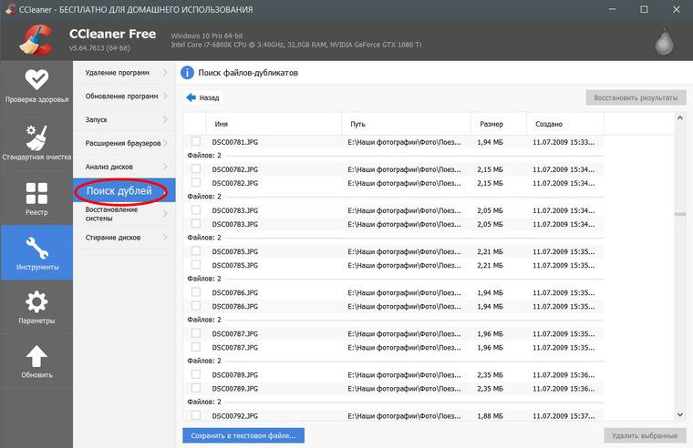Screen dimensions: 693x448
Task: Open the Options gear icon
Action: 36,302
